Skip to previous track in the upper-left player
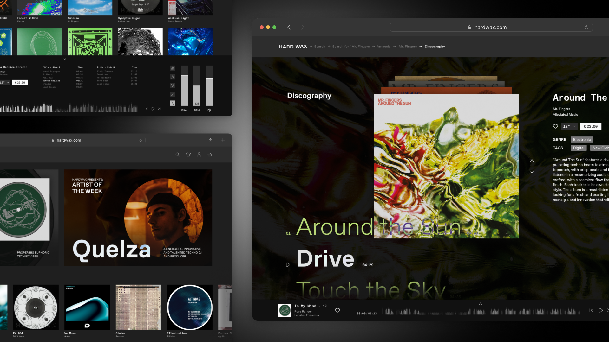 pos(146,109)
